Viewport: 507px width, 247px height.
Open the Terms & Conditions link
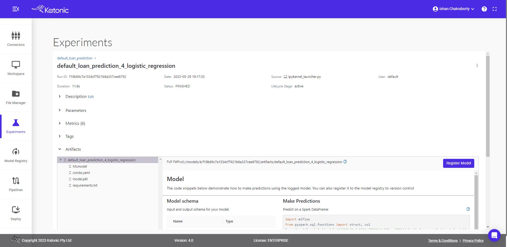443,241
